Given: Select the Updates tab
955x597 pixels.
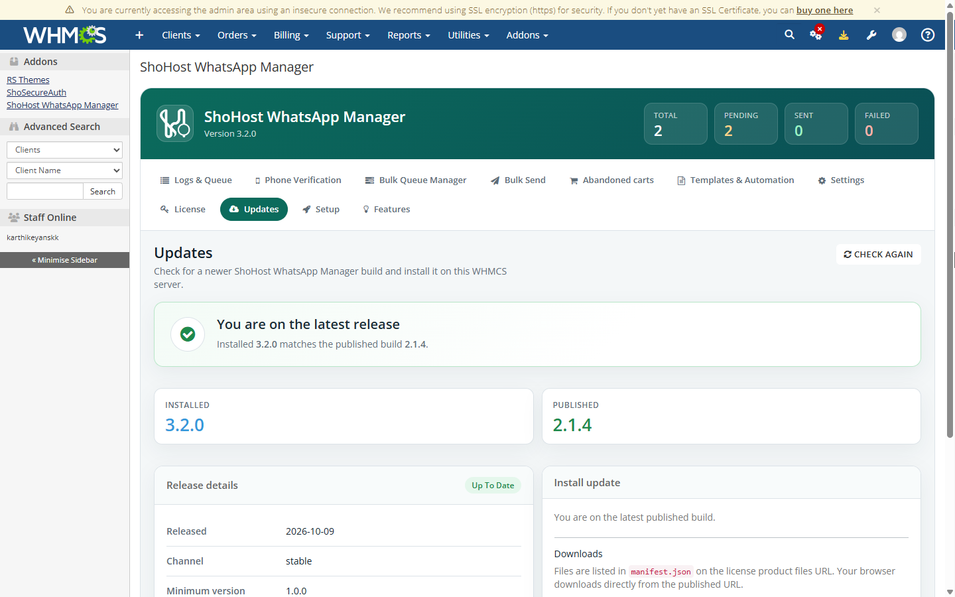Looking at the screenshot, I should pos(254,210).
